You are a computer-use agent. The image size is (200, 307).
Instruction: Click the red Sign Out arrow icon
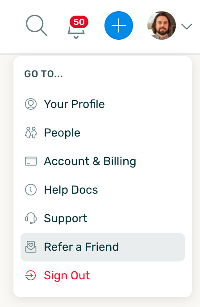[x=30, y=275]
